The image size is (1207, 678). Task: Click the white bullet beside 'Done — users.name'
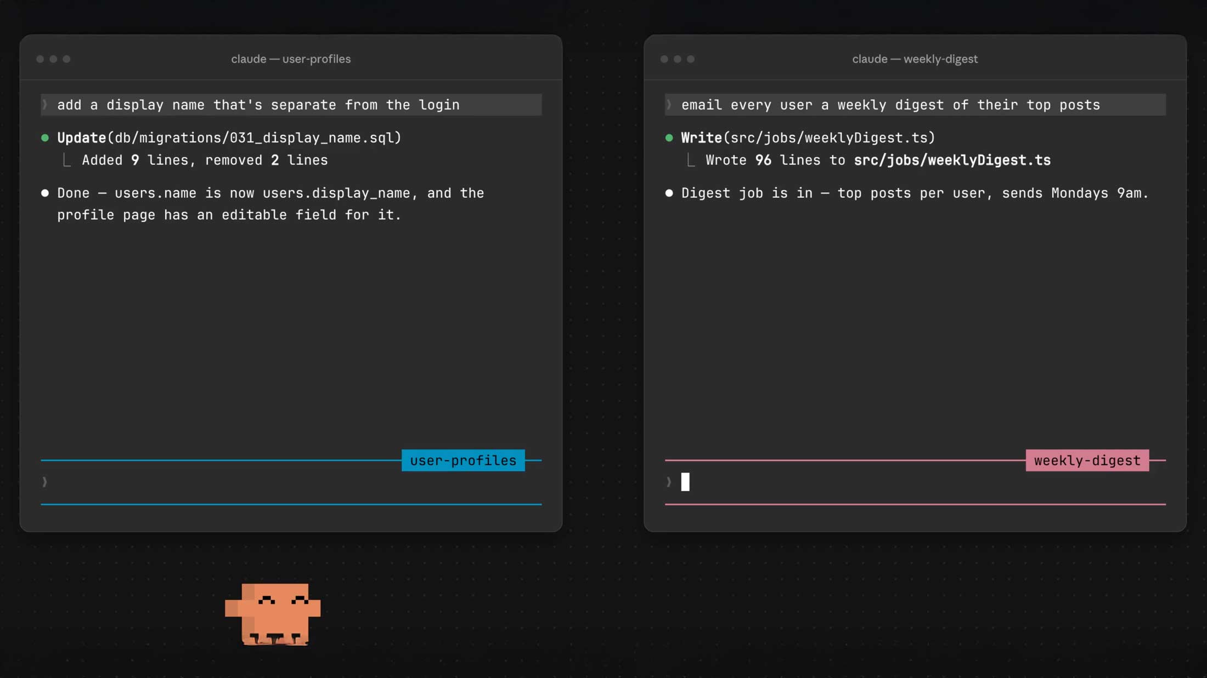click(x=45, y=193)
